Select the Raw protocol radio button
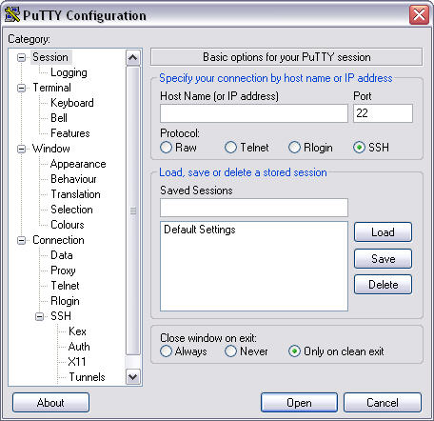The height and width of the screenshot is (421, 434). (x=166, y=148)
